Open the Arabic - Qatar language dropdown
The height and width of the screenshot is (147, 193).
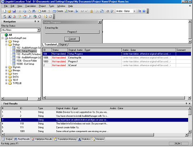[134, 11]
